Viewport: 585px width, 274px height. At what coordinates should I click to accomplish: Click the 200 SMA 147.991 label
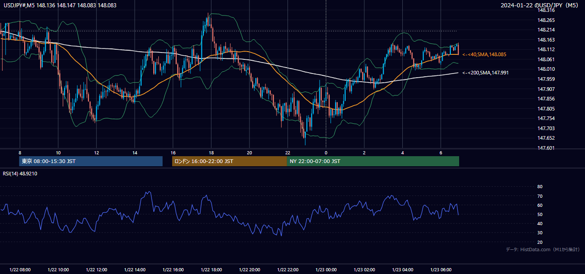485,73
